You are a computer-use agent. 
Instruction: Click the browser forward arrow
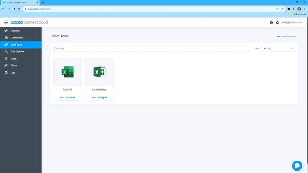pos(9,9)
